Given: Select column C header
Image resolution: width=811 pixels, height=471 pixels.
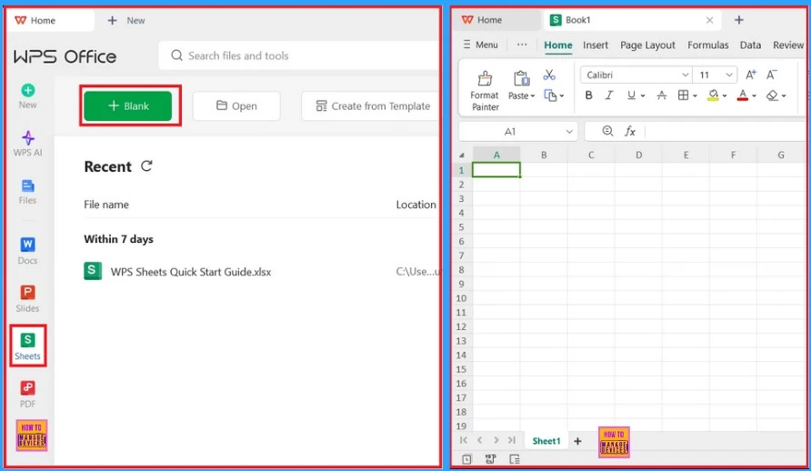Looking at the screenshot, I should [591, 155].
